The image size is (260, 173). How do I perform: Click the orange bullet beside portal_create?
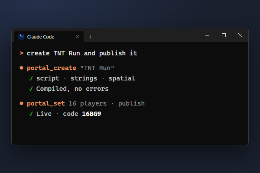coord(21,68)
